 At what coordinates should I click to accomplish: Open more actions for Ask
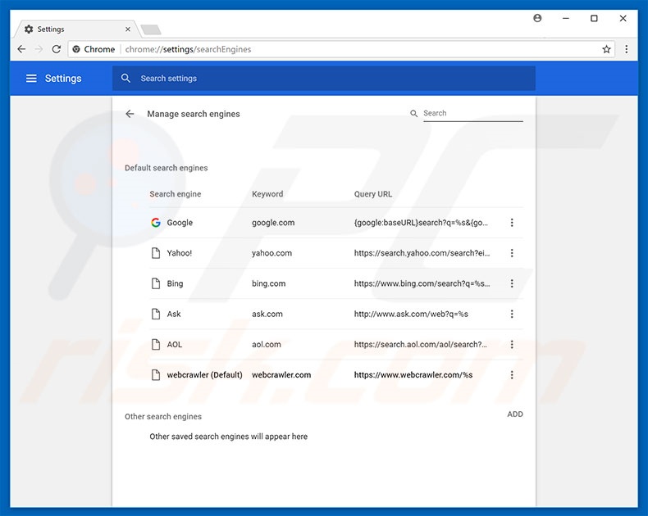pyautogui.click(x=512, y=315)
